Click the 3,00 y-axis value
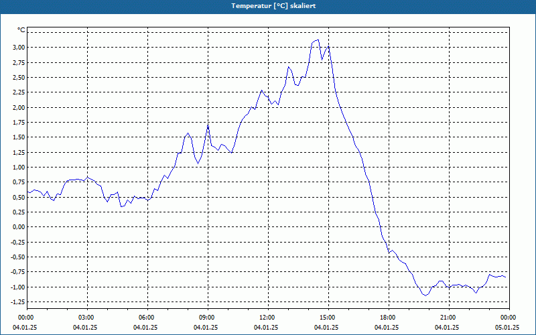The image size is (536, 335). coord(19,48)
